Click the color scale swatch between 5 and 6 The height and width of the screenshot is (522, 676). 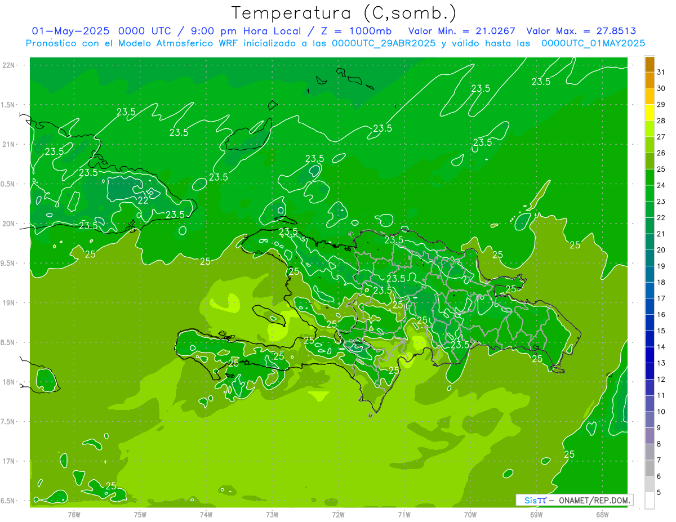650,484
